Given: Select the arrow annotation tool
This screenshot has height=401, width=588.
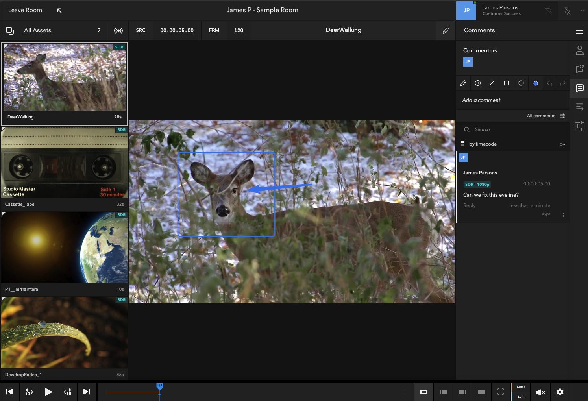Looking at the screenshot, I should point(492,83).
